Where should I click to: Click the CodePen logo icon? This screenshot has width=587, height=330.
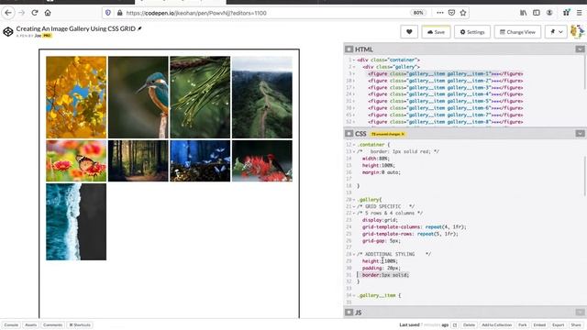point(8,32)
